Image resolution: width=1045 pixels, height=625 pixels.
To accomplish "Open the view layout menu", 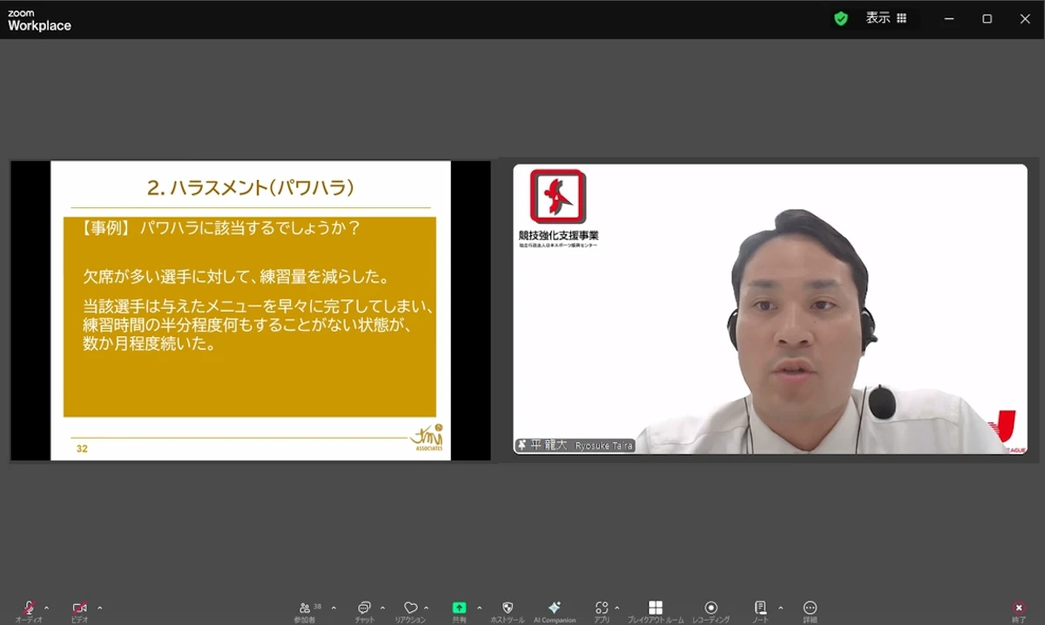I will tap(886, 18).
